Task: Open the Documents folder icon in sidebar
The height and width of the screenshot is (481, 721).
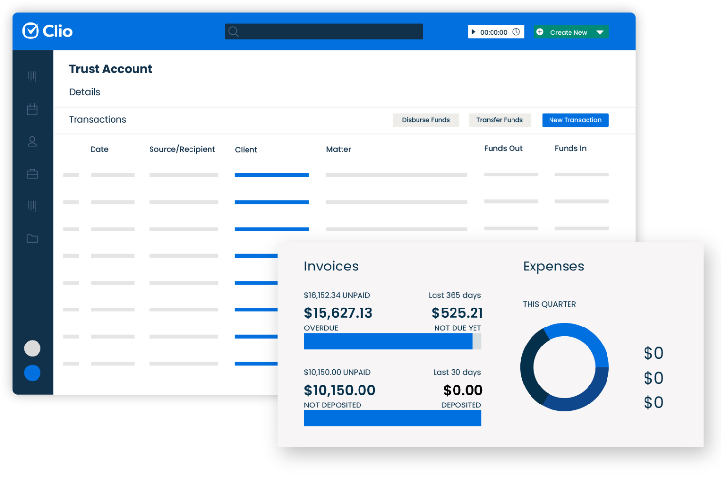Action: pos(32,238)
